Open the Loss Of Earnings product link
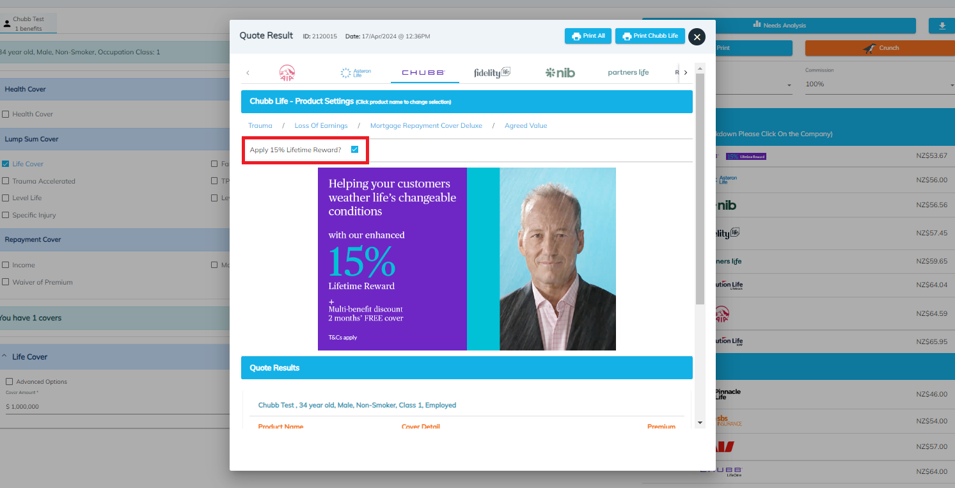Screen dimensions: 955x488 [x=321, y=125]
